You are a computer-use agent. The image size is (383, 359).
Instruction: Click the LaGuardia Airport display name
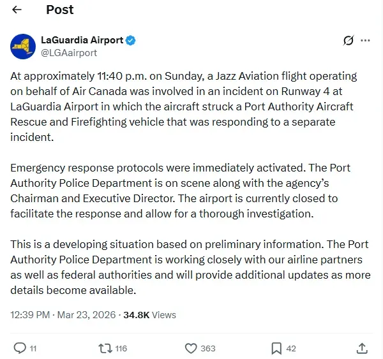[x=82, y=40]
